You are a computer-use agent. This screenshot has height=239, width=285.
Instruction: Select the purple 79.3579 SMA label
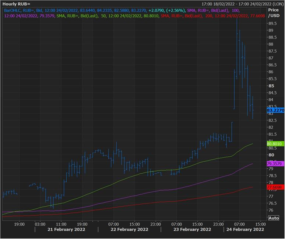point(275,164)
